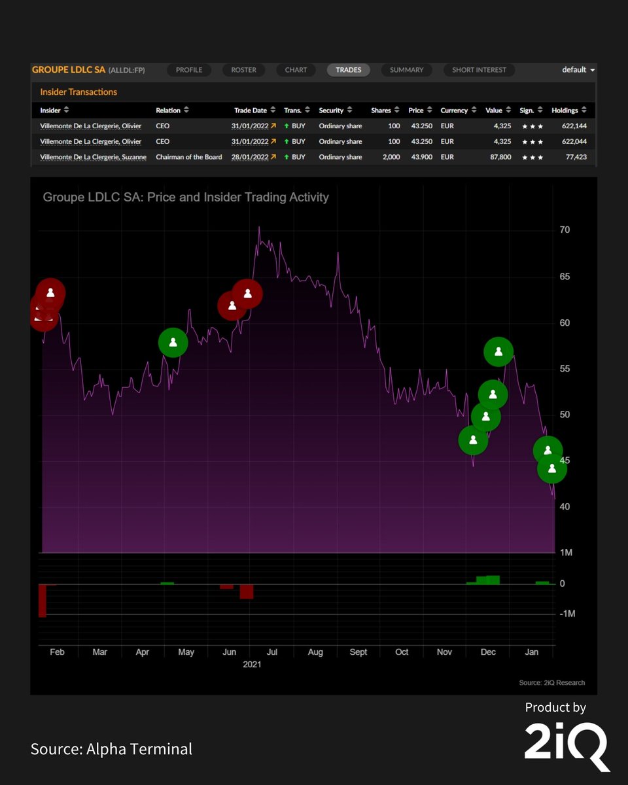Open Olivier insider link in 622,044 row
This screenshot has width=628, height=785.
[x=90, y=141]
